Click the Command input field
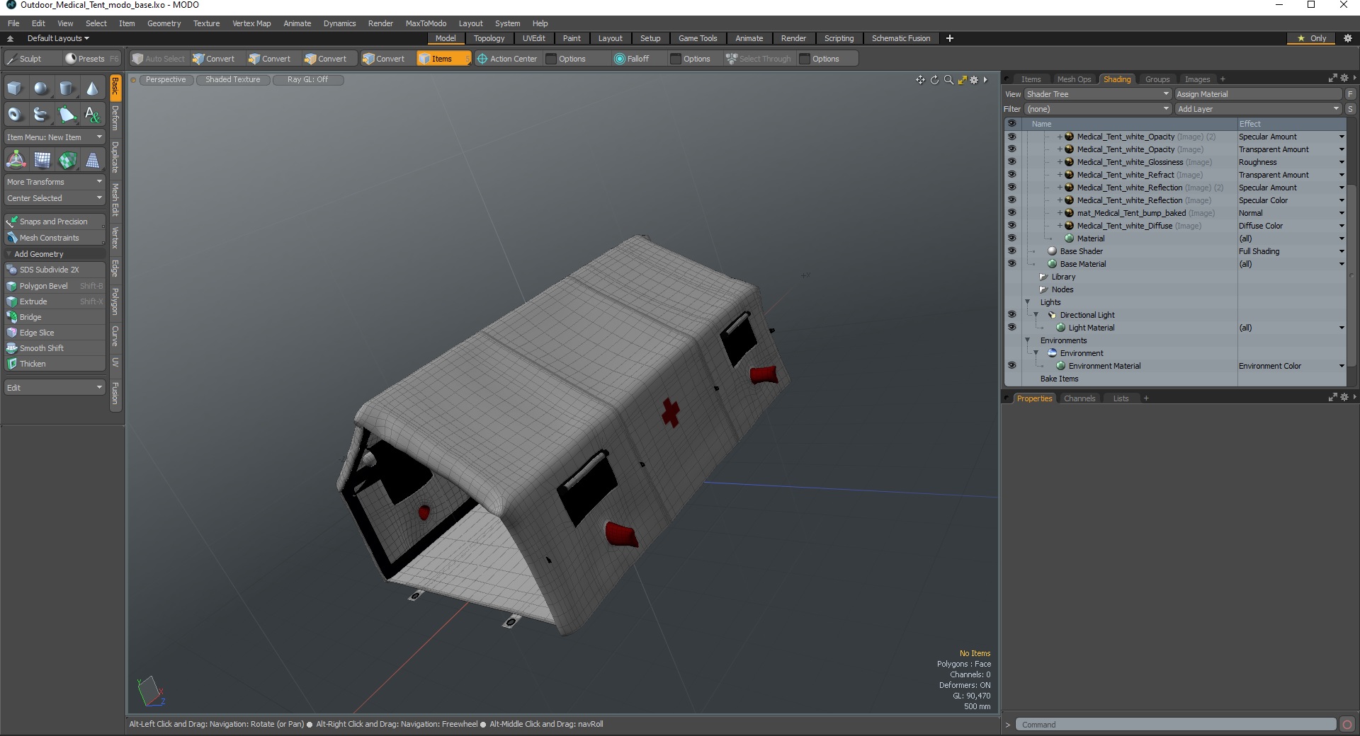The width and height of the screenshot is (1360, 736). 1176,725
